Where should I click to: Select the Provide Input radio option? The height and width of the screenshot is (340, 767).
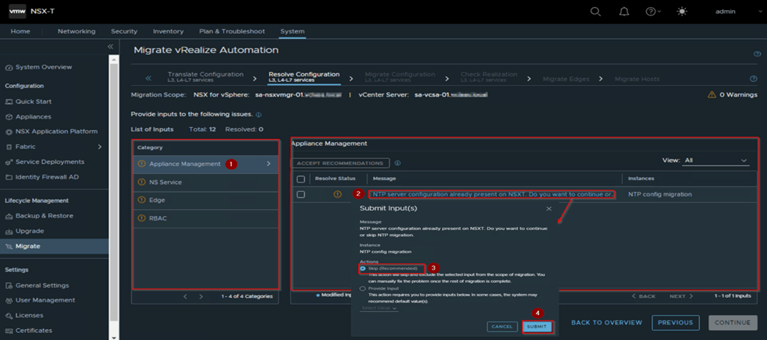(364, 289)
